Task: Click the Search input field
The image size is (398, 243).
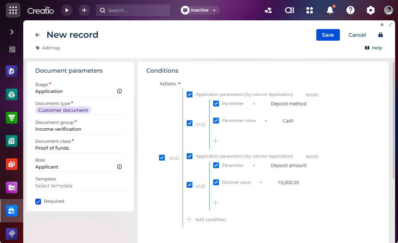Action: (x=133, y=10)
